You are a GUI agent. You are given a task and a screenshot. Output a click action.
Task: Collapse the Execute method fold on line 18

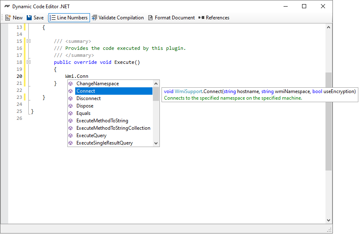29,62
